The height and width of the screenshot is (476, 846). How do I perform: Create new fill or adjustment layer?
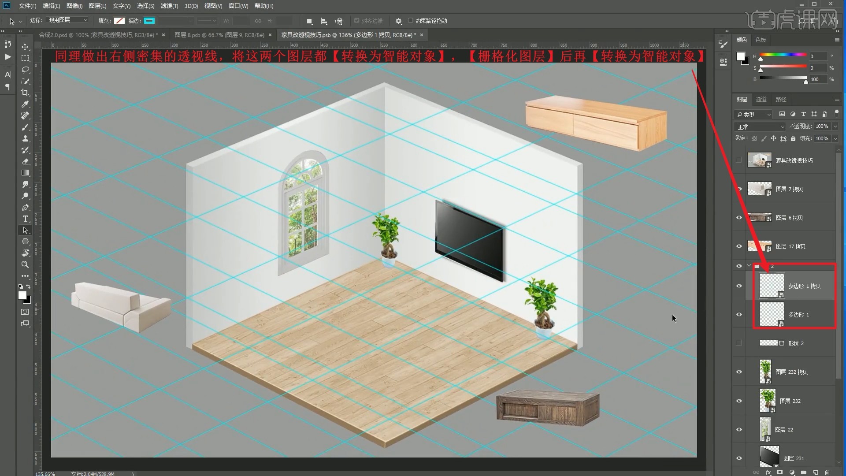coord(792,472)
